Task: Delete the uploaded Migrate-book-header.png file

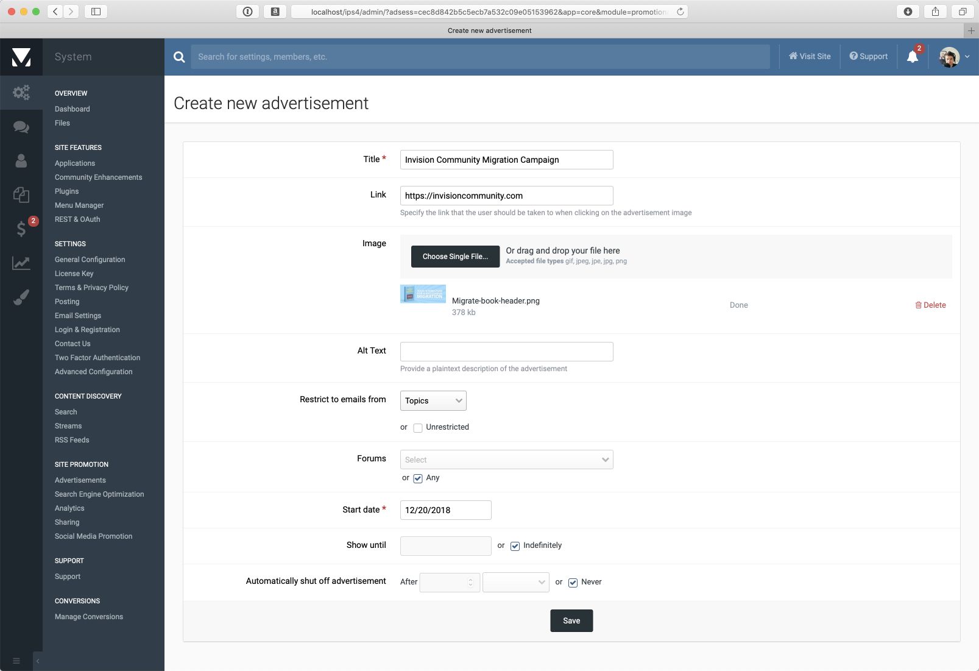Action: [x=930, y=305]
